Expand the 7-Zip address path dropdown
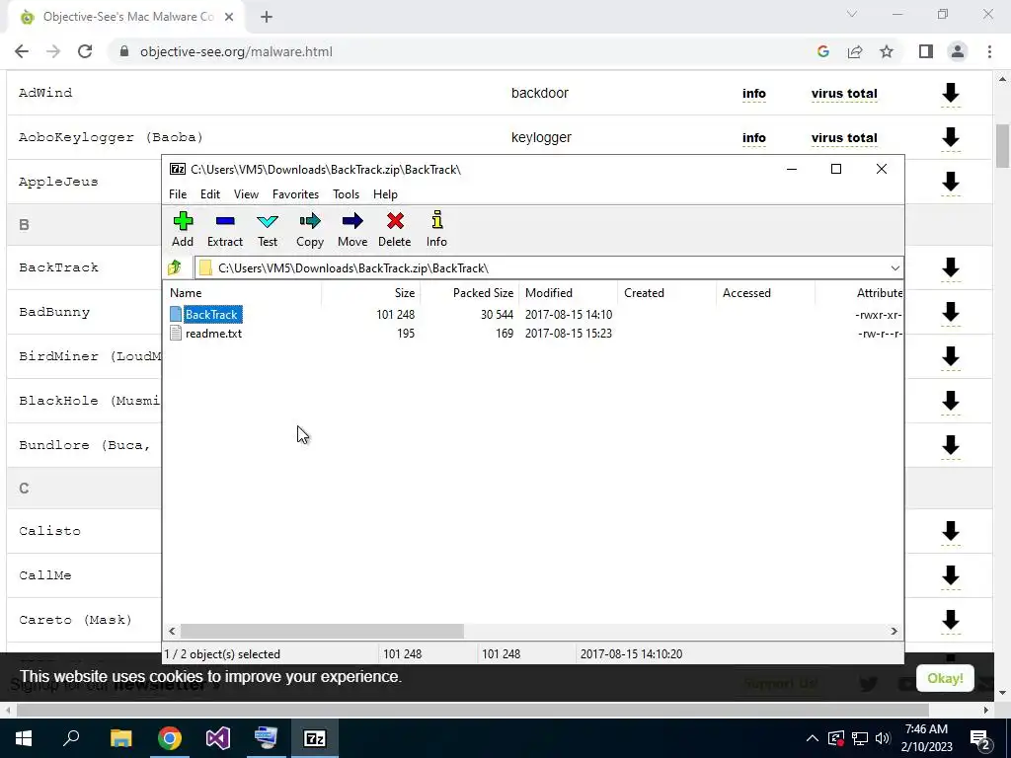 coord(894,268)
